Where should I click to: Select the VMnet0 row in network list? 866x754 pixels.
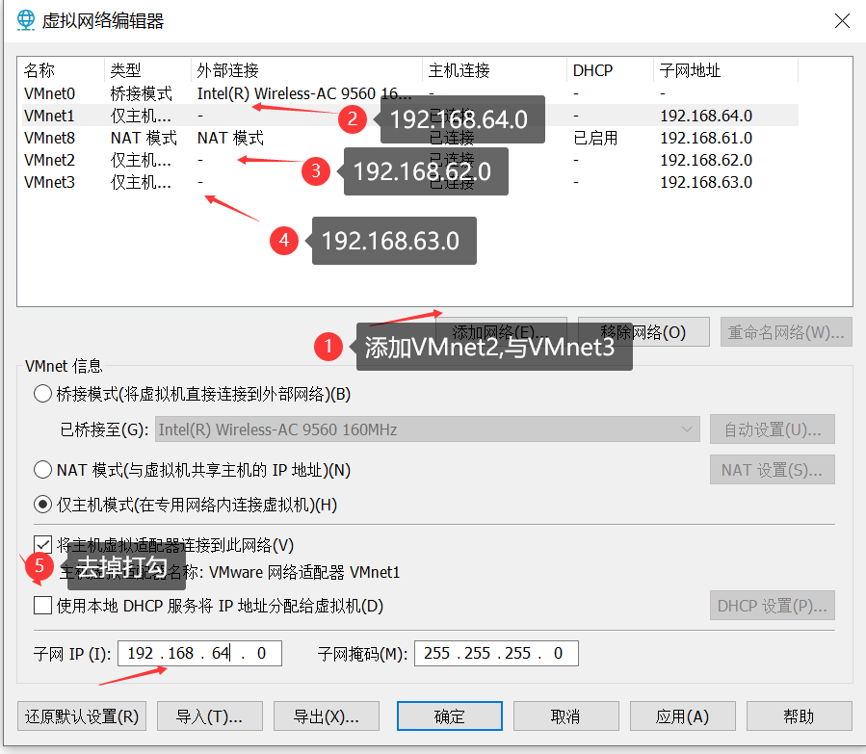tap(410, 93)
